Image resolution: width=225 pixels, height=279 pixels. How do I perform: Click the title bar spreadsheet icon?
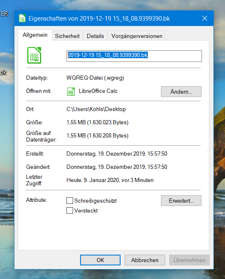point(22,18)
